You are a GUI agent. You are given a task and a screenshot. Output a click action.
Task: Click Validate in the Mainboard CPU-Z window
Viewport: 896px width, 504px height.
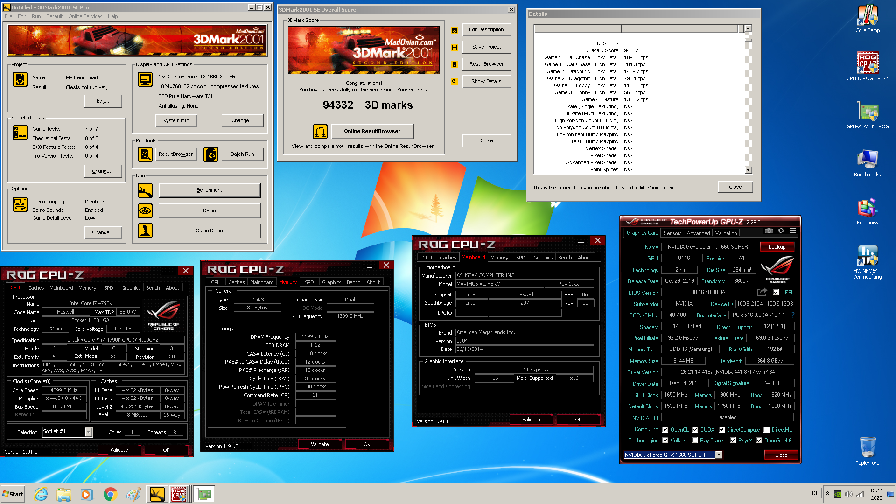(x=531, y=420)
